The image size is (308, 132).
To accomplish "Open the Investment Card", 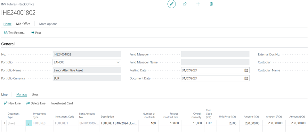I will pyautogui.click(x=62, y=103).
